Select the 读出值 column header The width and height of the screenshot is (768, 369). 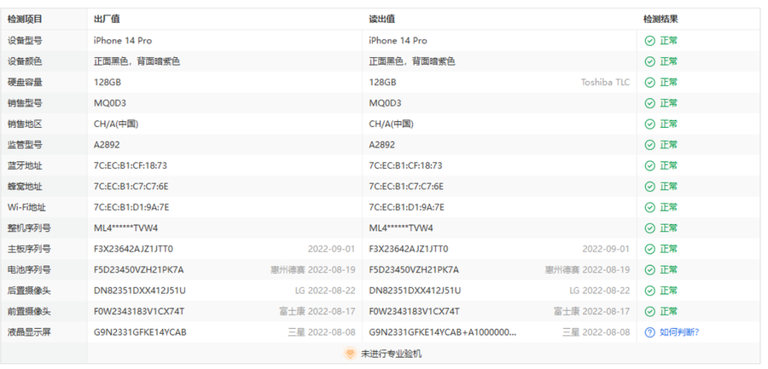pos(382,20)
